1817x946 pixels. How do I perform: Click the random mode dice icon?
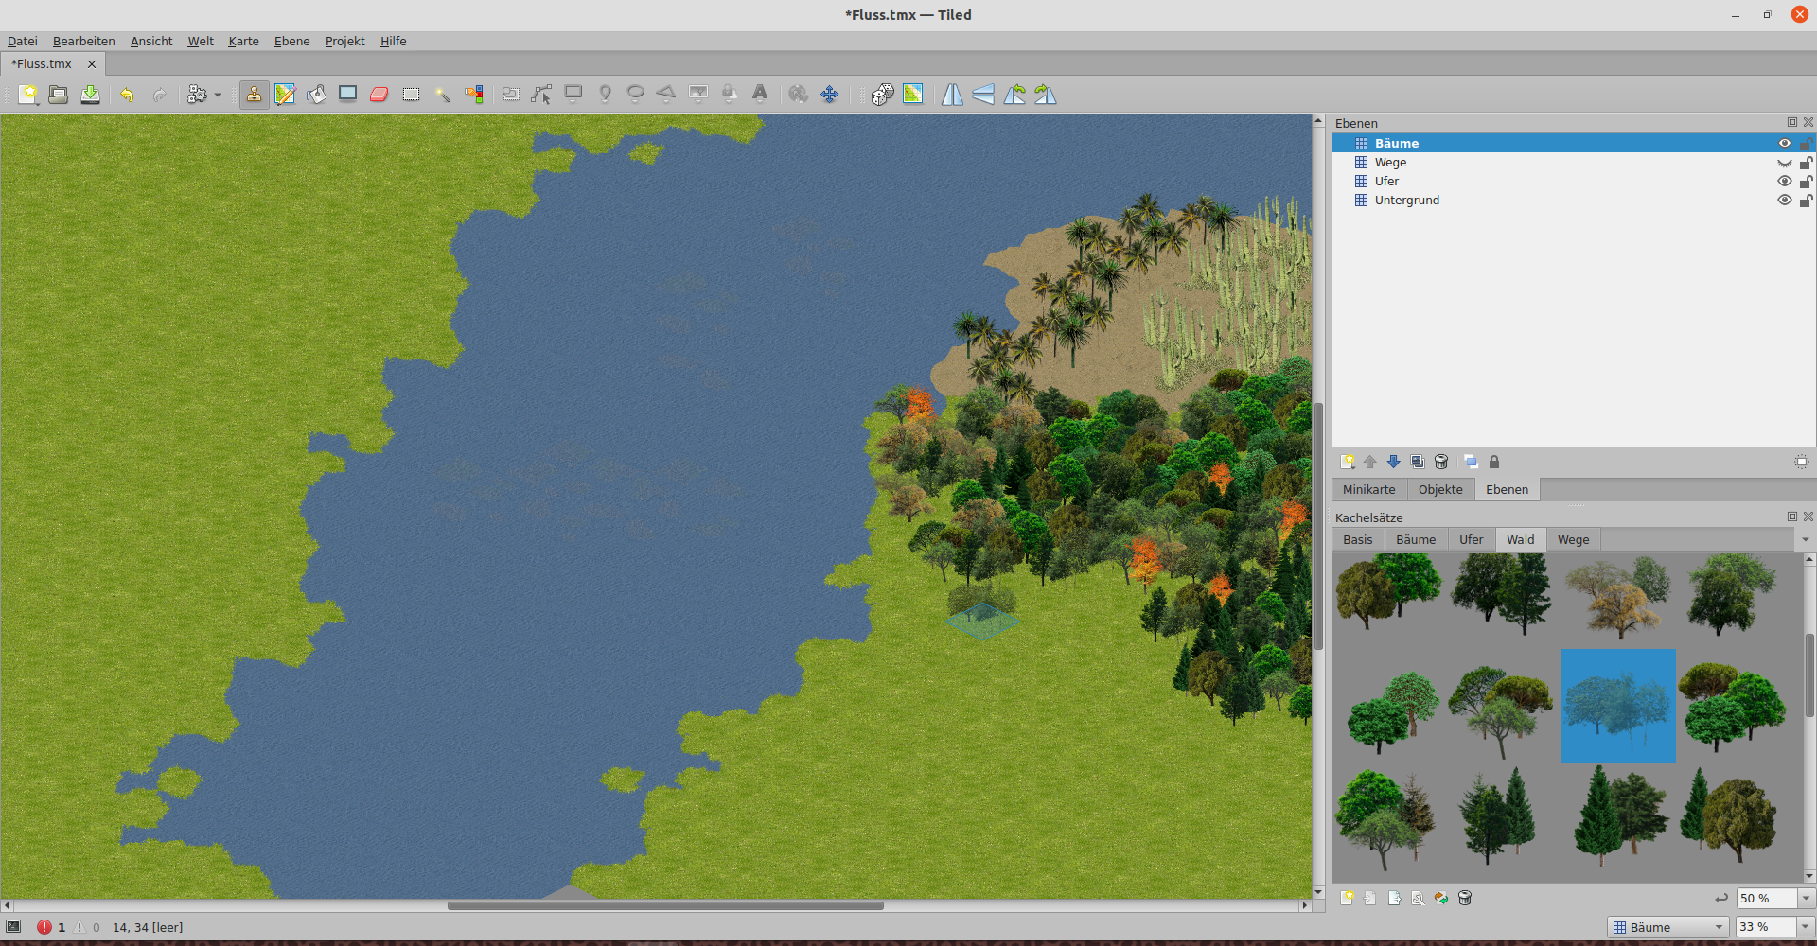coord(882,95)
